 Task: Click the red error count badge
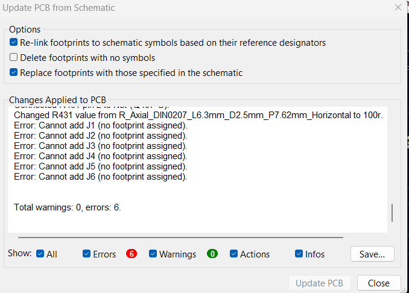tap(132, 254)
